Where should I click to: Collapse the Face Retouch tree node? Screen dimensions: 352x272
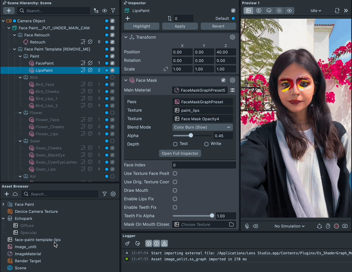point(15,35)
